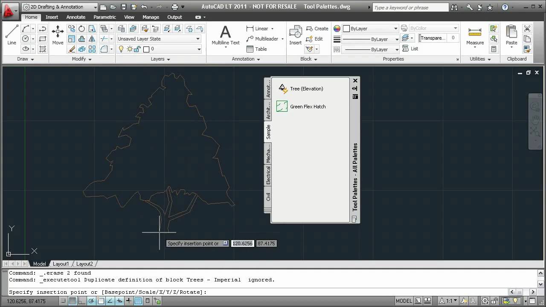
Task: Open the Annotate ribbon tab
Action: point(76,17)
